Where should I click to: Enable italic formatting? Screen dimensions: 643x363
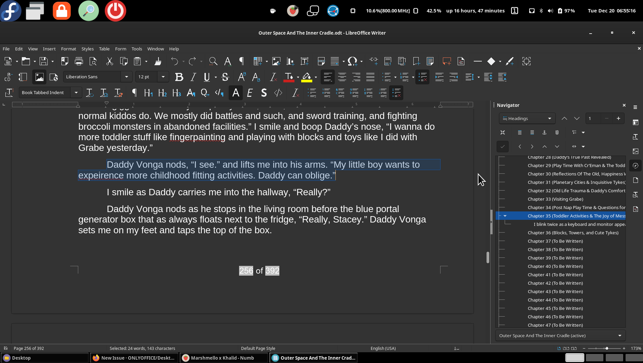tap(193, 77)
